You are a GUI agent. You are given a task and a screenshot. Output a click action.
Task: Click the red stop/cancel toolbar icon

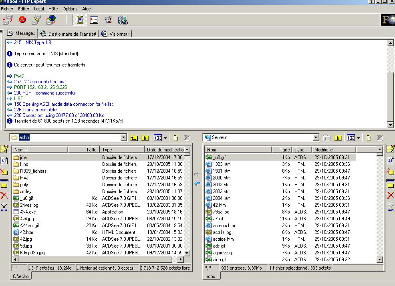pos(22,20)
